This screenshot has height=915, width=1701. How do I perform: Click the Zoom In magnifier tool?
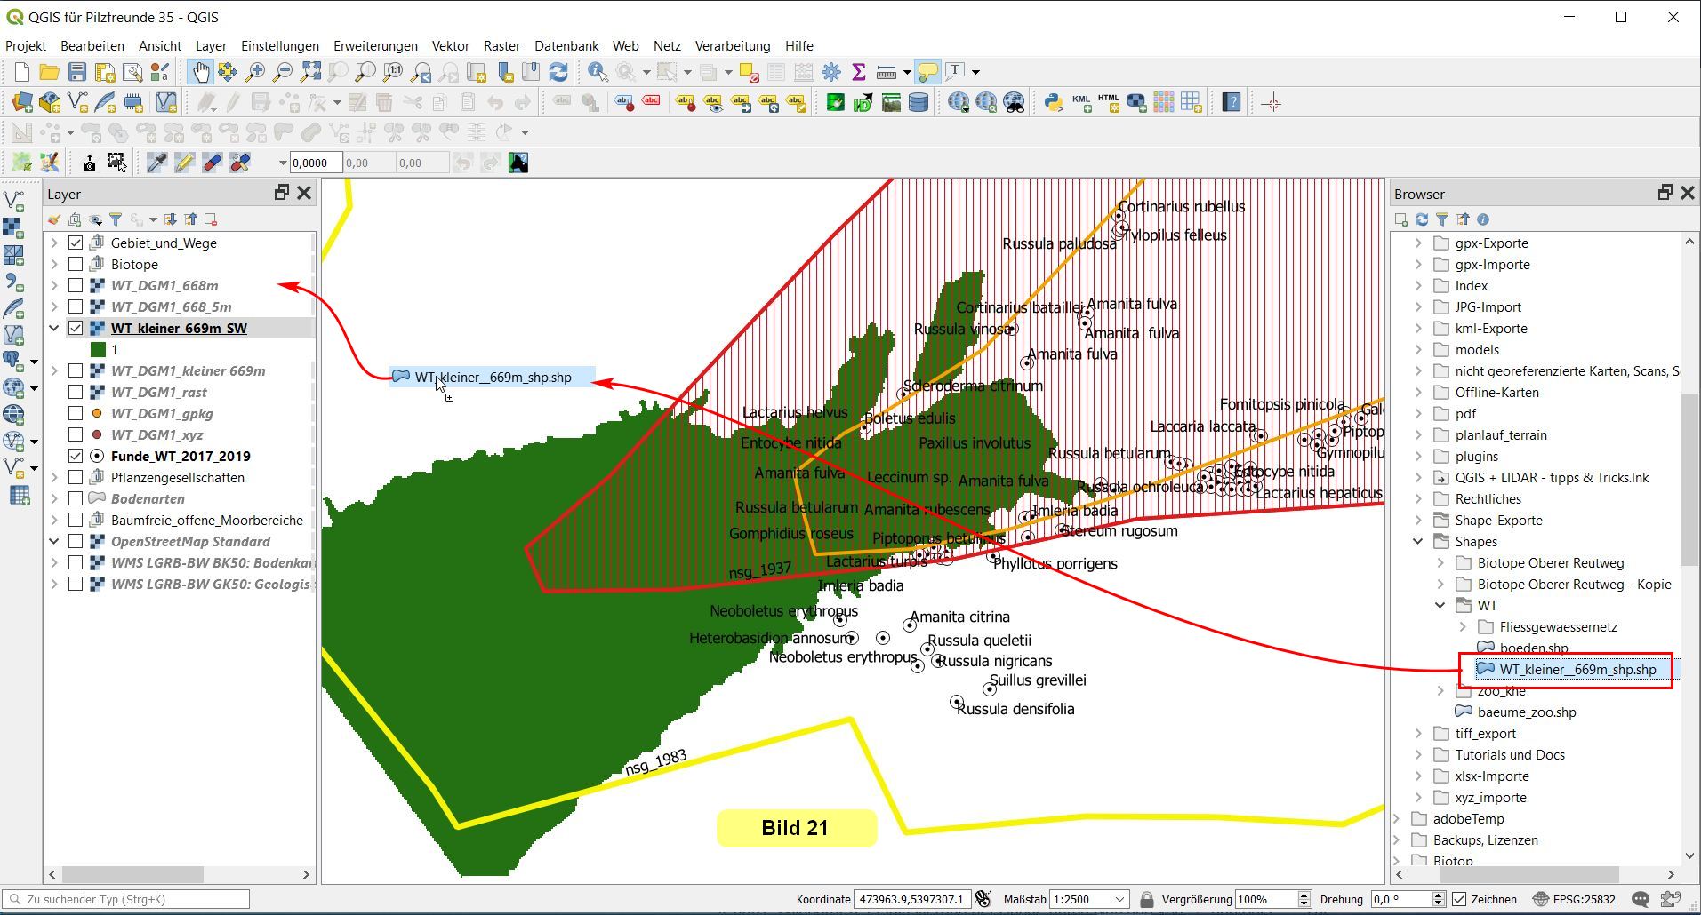point(255,72)
